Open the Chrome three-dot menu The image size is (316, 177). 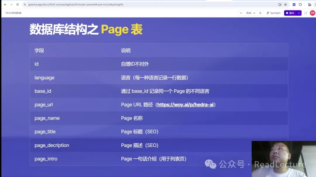[x=314, y=5]
